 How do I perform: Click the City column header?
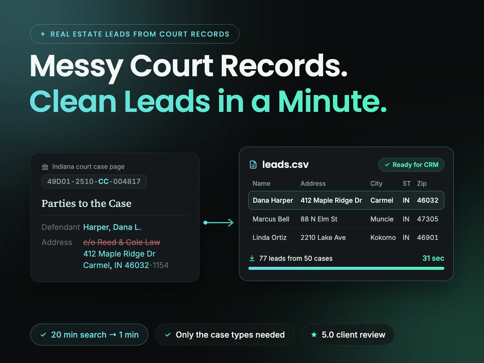[x=376, y=184]
